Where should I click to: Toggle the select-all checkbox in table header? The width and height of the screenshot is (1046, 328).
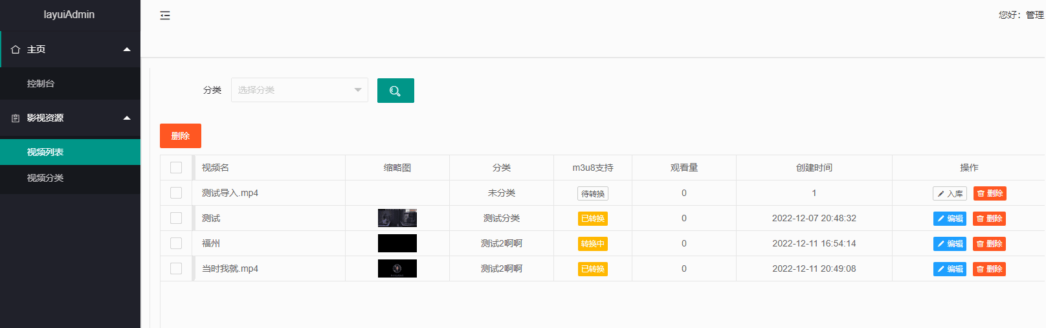pyautogui.click(x=176, y=168)
